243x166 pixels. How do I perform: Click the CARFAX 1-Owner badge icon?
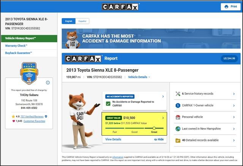tap(178, 105)
